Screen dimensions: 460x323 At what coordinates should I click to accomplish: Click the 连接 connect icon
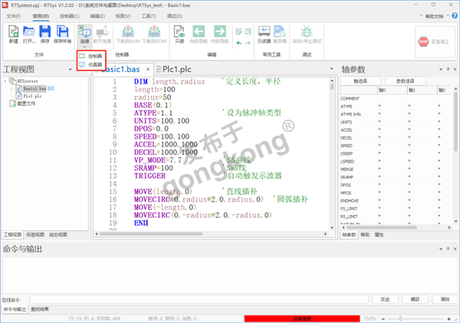[x=84, y=31]
